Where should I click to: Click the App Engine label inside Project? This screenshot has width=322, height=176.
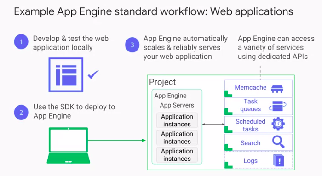click(171, 96)
